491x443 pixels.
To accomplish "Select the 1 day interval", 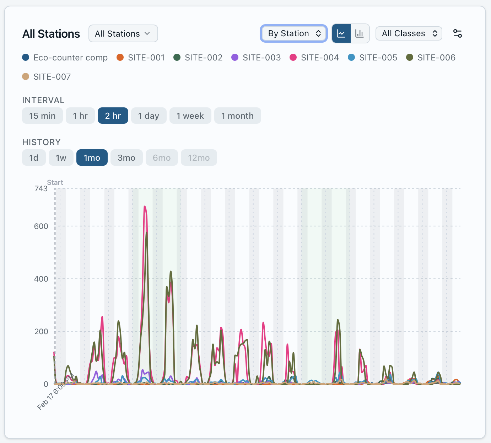I will pyautogui.click(x=149, y=116).
